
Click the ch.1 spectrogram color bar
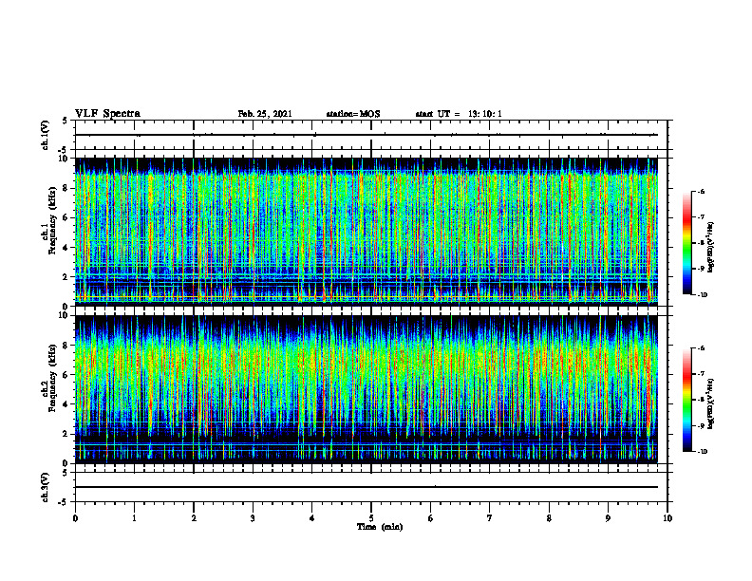pos(687,243)
